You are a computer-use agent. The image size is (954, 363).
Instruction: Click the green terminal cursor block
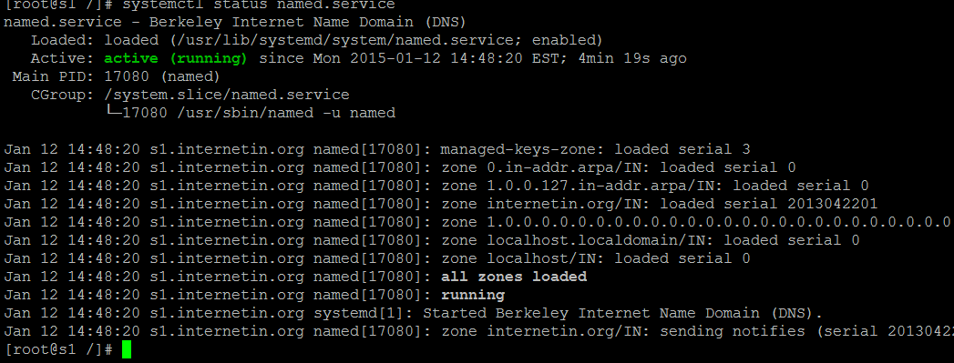(x=127, y=349)
